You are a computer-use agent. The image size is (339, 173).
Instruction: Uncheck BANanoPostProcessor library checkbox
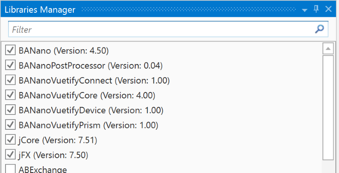(x=10, y=65)
